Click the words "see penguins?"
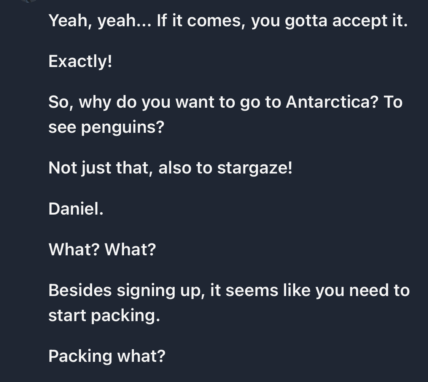 pos(107,127)
